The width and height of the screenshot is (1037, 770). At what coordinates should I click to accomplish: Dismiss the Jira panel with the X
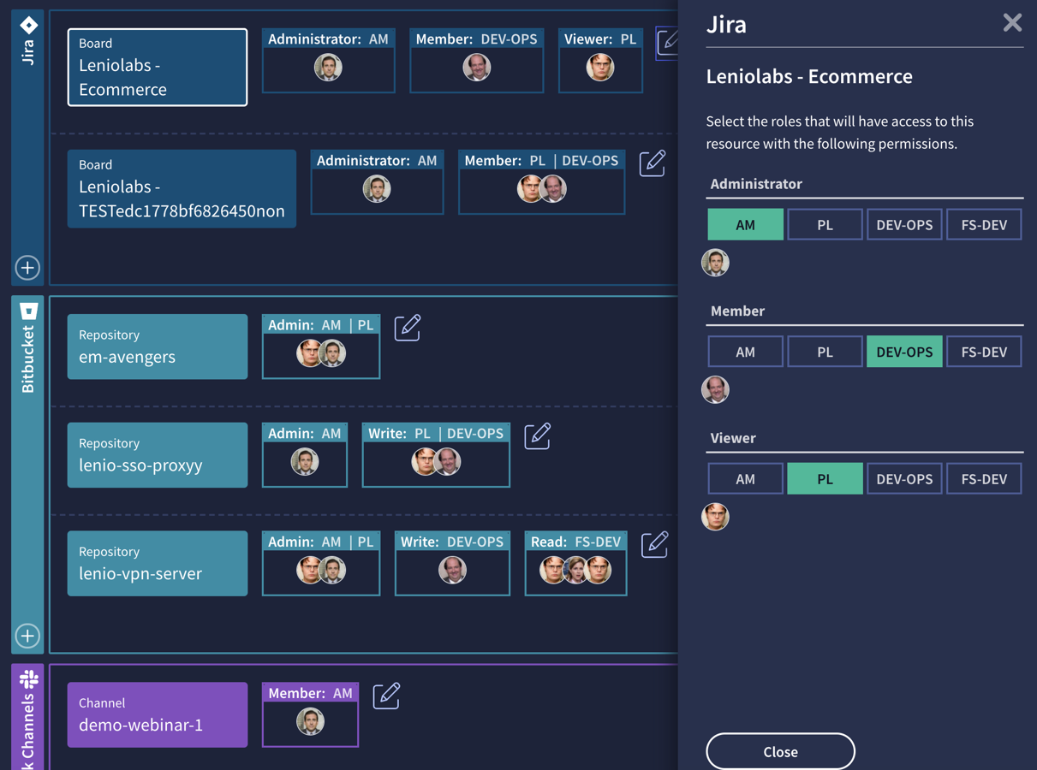coord(1012,23)
